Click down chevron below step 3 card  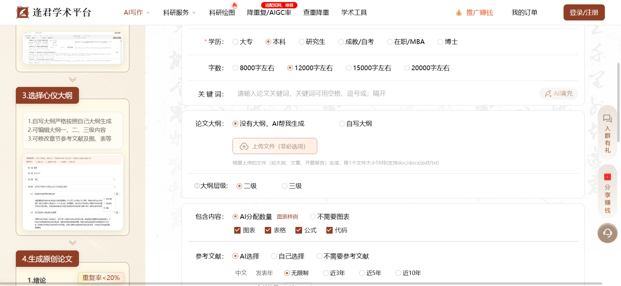[73, 243]
